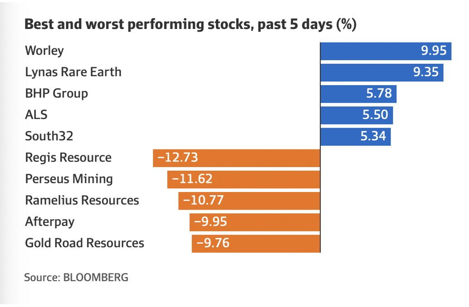Select the Ramelius Resources -10.77 bar
Screen dimensions: 469x307
(x=249, y=200)
